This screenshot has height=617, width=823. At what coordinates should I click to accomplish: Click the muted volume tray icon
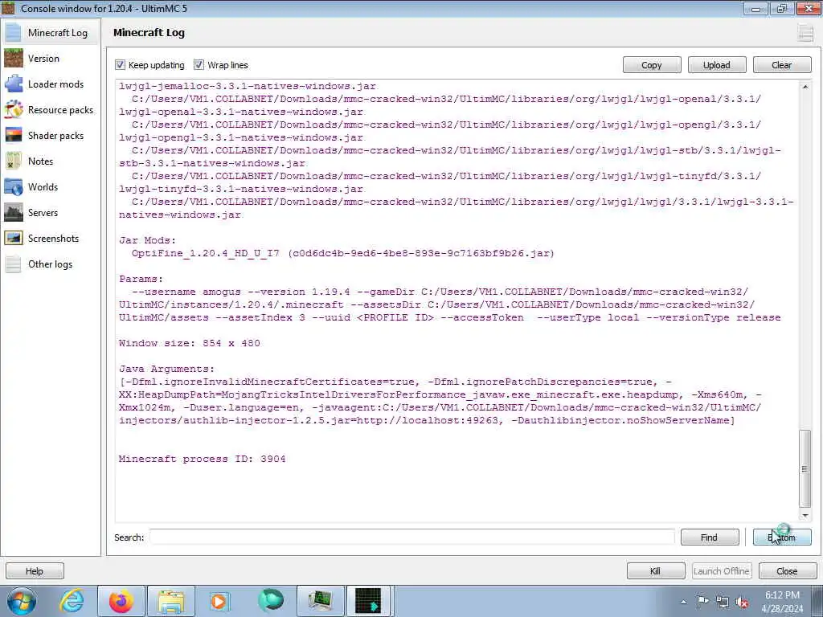click(742, 602)
